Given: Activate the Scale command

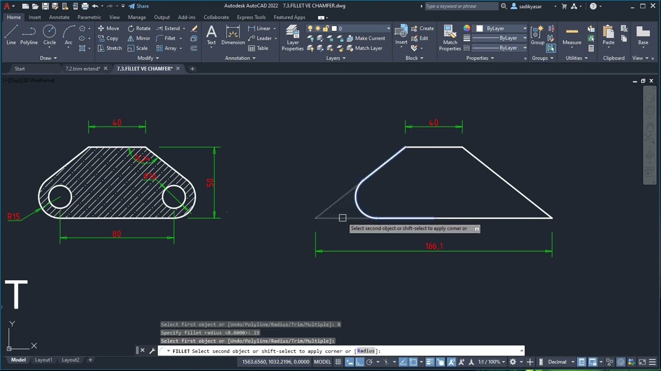Looking at the screenshot, I should click(138, 48).
